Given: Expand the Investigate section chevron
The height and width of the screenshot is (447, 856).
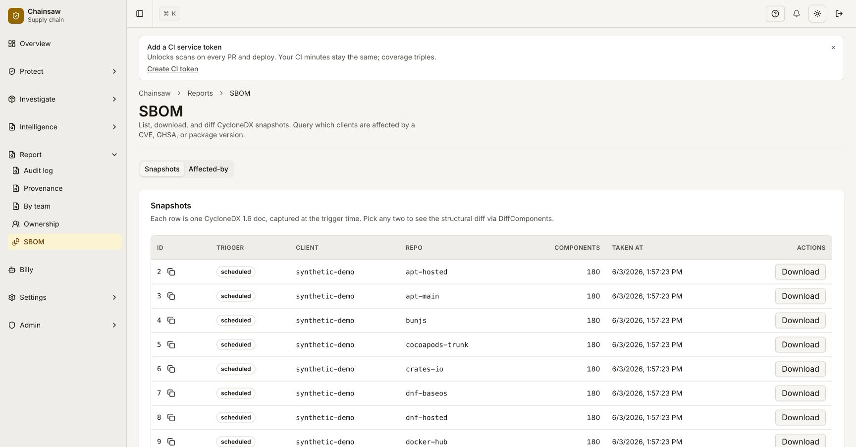Looking at the screenshot, I should click(114, 99).
